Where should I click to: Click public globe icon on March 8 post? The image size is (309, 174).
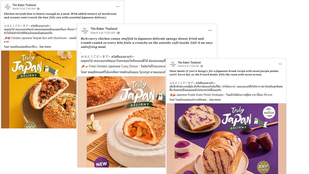coord(118,33)
